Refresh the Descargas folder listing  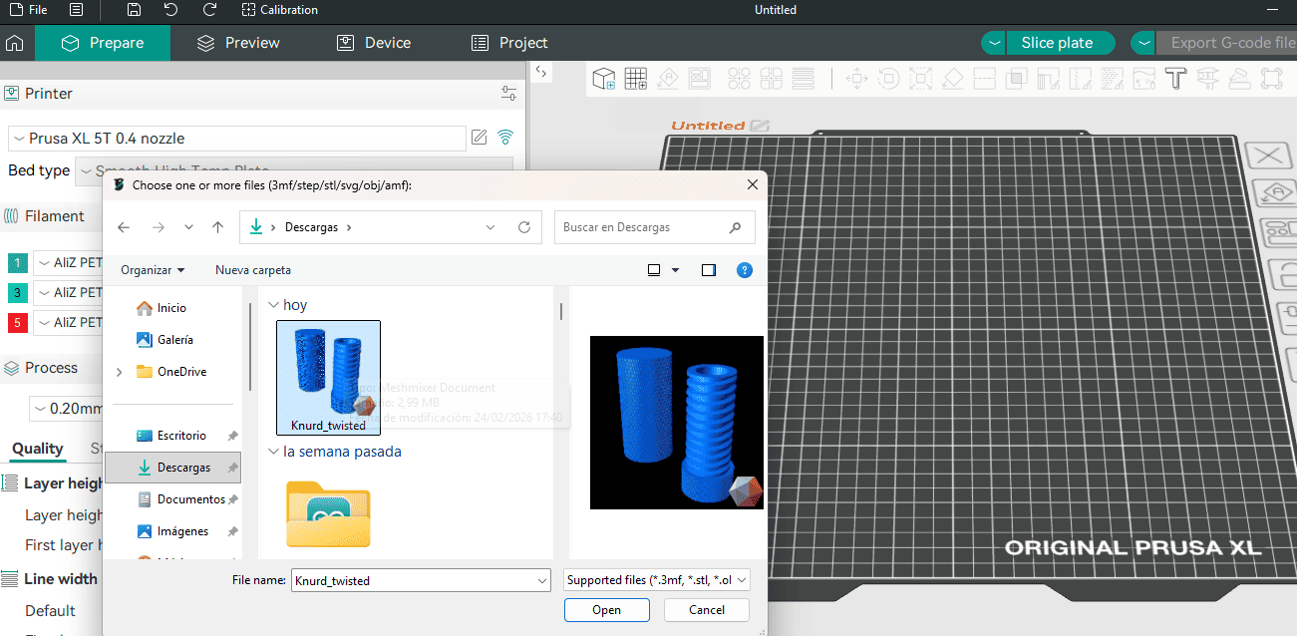524,227
